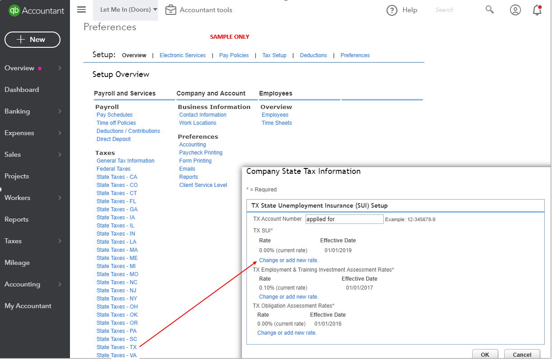Open the Work Locations link
The image size is (552, 359).
198,123
